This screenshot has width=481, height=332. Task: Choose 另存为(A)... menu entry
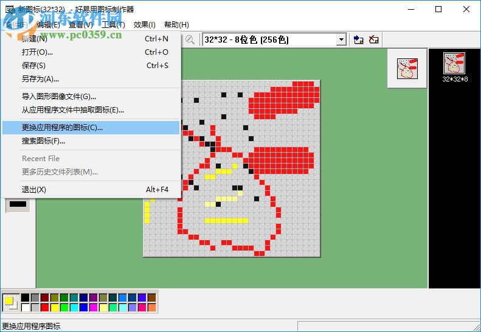[x=91, y=79]
